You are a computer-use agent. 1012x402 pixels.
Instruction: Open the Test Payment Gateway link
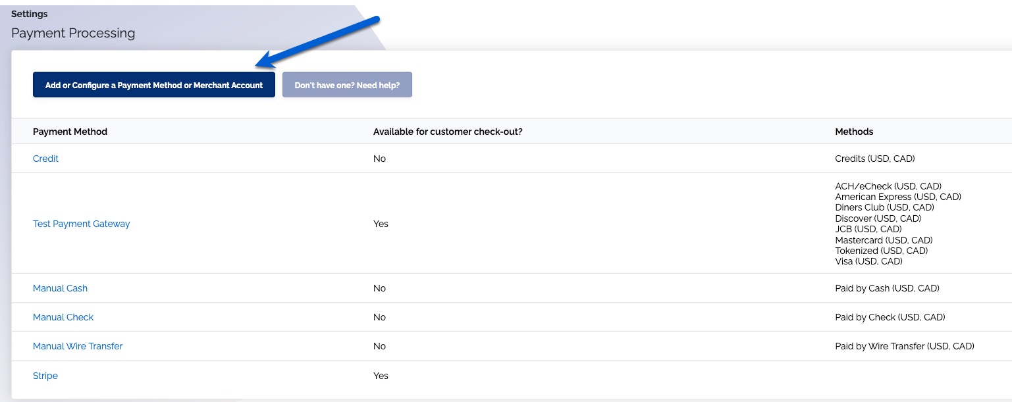point(82,224)
